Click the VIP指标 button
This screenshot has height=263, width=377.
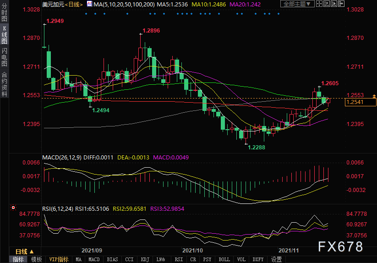[x=59, y=259]
